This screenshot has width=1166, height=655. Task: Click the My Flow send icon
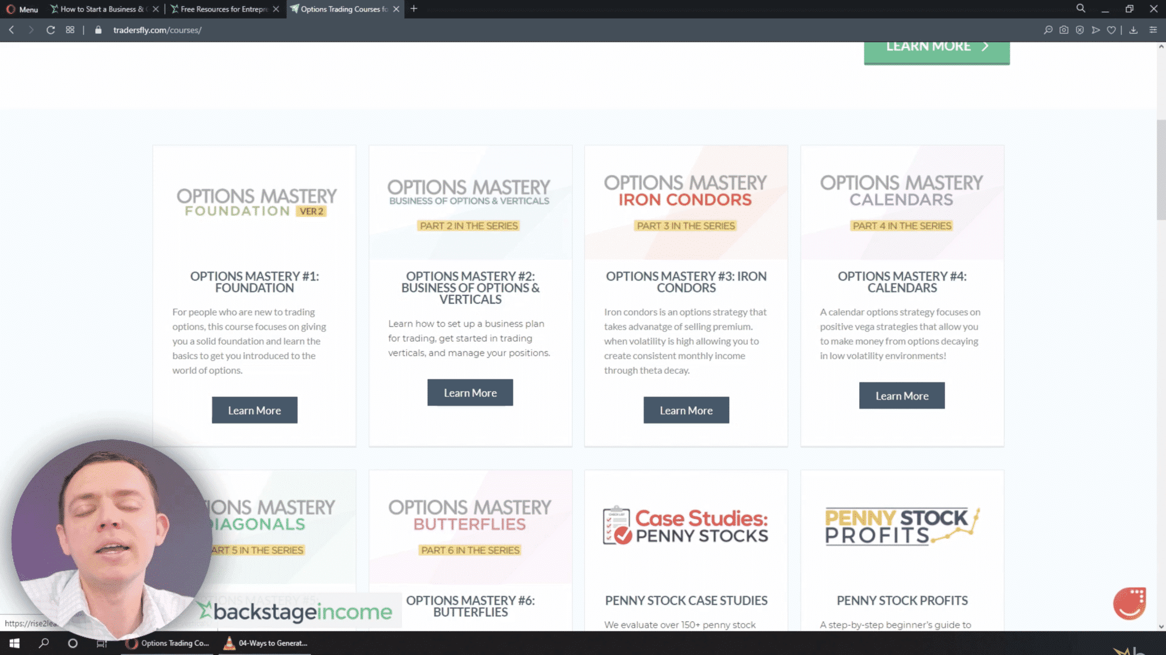[1095, 30]
